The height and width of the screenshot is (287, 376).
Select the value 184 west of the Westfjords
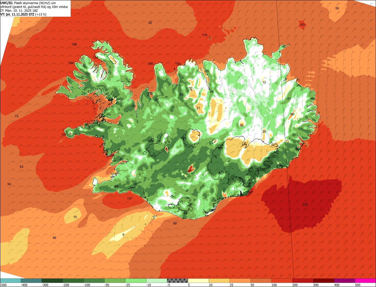(71, 63)
